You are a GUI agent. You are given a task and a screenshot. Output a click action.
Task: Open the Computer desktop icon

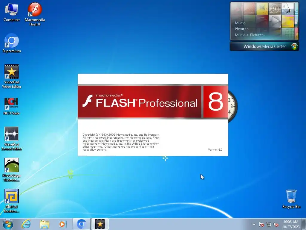click(12, 12)
